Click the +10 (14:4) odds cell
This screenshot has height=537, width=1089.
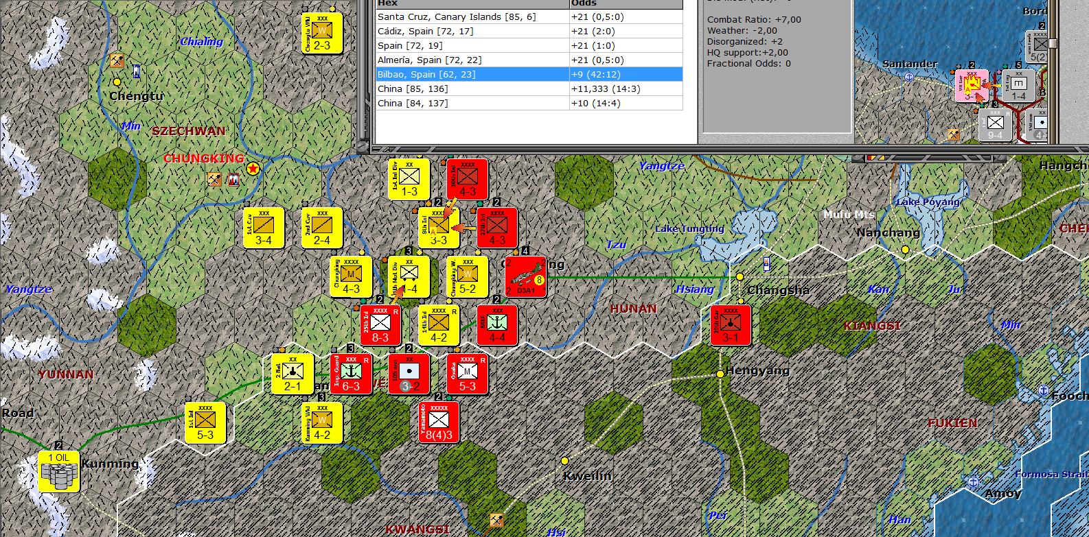click(x=626, y=103)
